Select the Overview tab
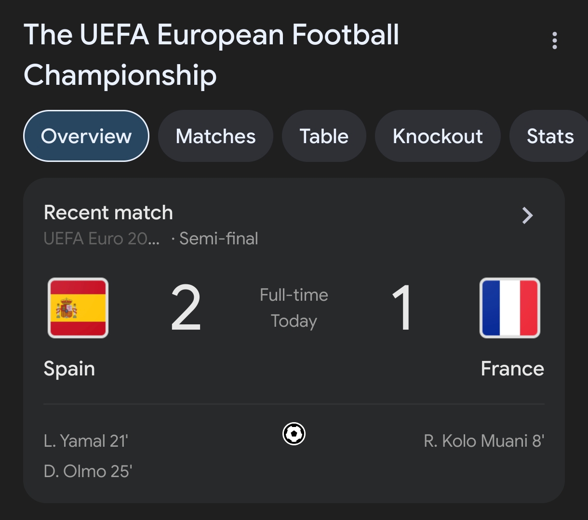 point(86,136)
